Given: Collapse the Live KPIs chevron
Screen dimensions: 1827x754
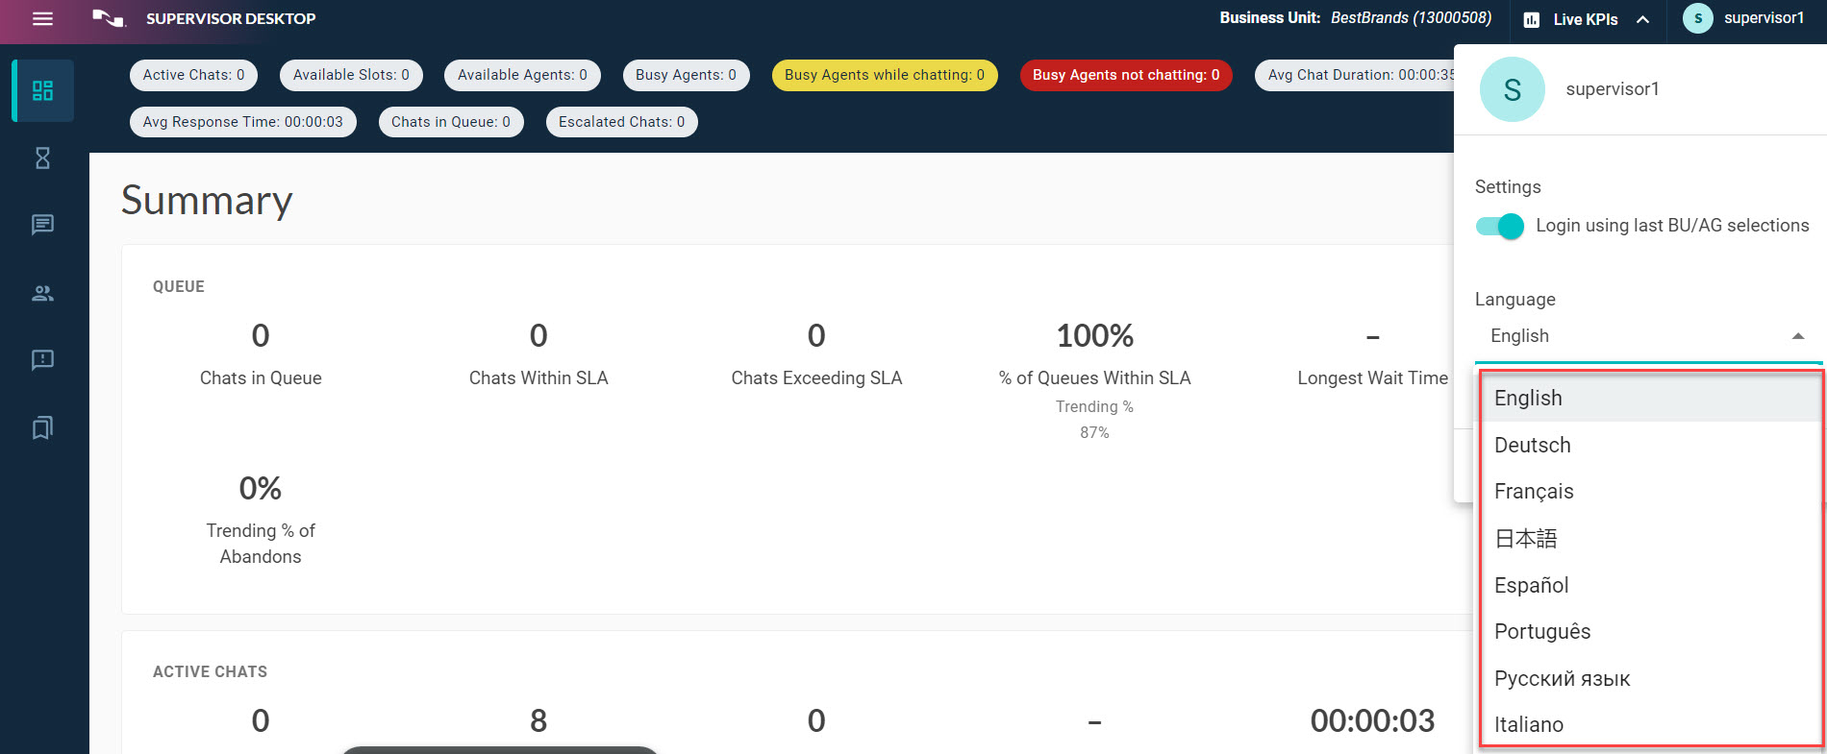Looking at the screenshot, I should [1643, 19].
